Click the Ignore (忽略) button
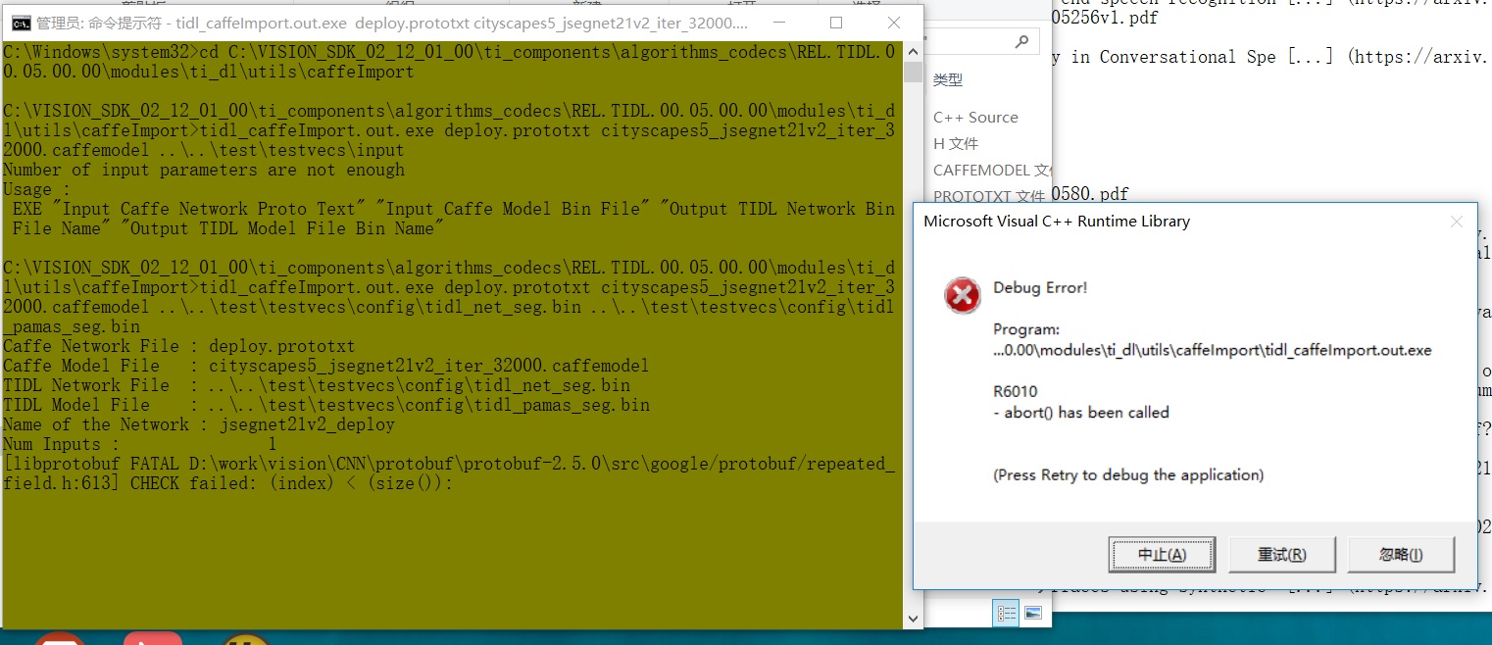 pyautogui.click(x=1401, y=555)
